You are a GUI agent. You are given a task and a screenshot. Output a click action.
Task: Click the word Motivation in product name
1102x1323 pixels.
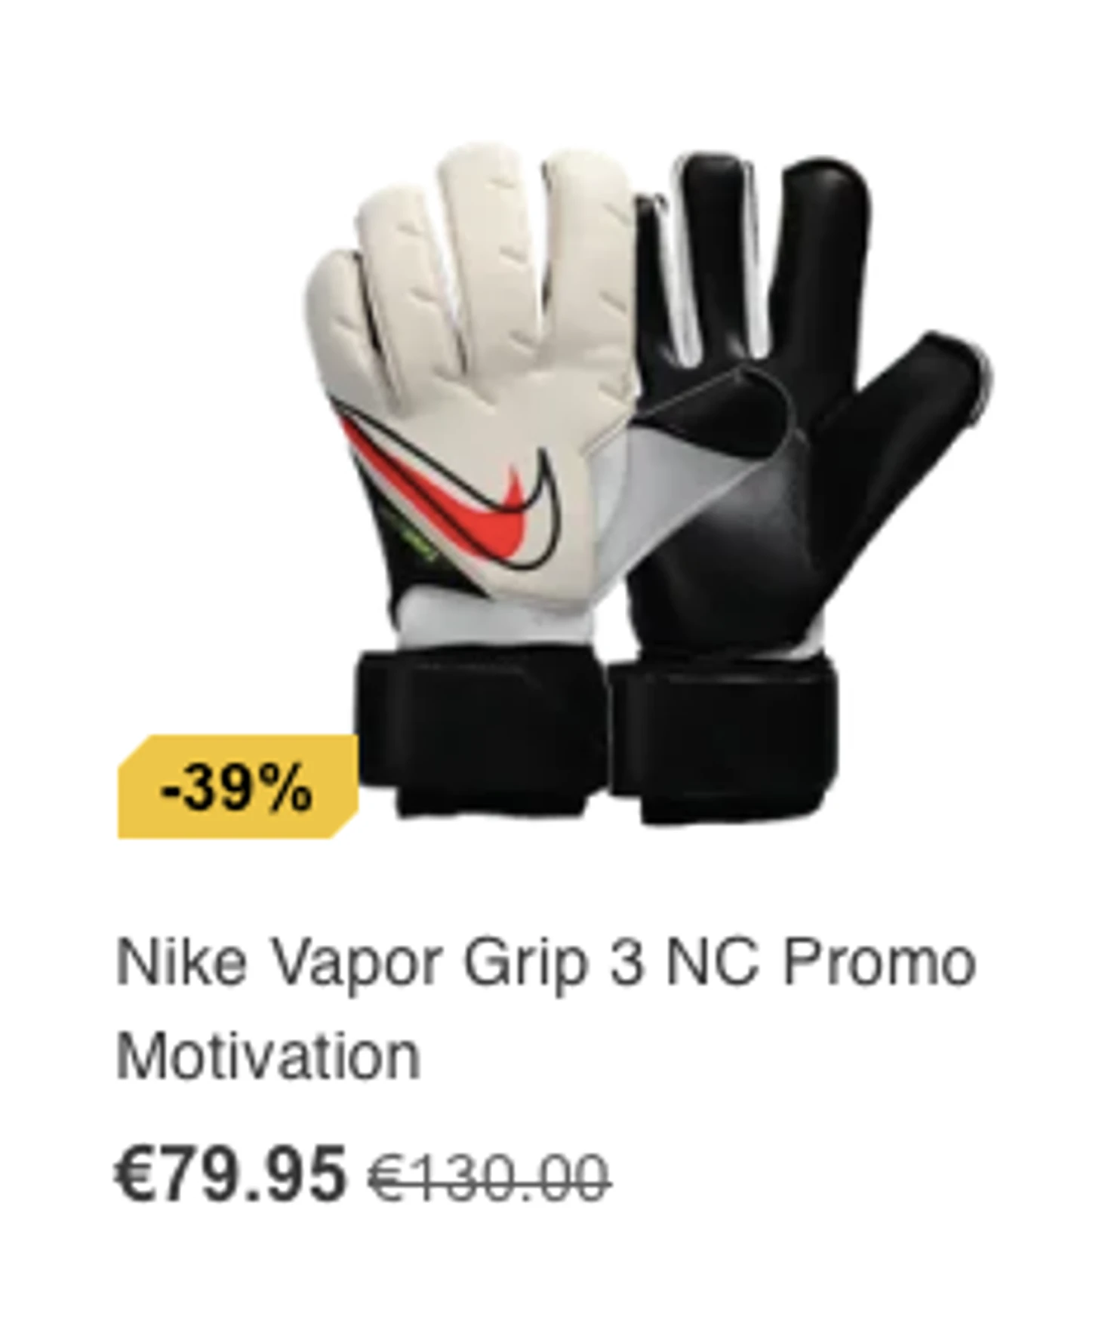click(268, 1055)
